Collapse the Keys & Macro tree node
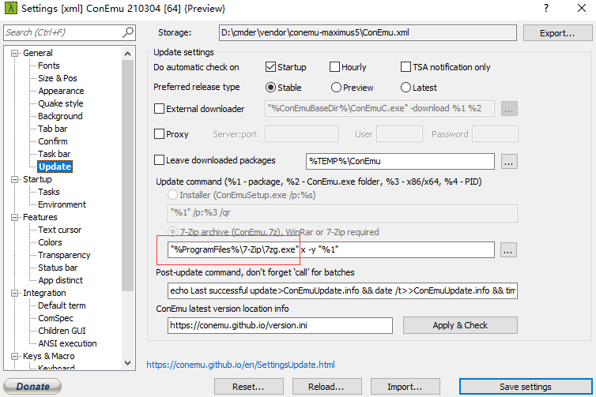Image resolution: width=596 pixels, height=397 pixels. 14,357
